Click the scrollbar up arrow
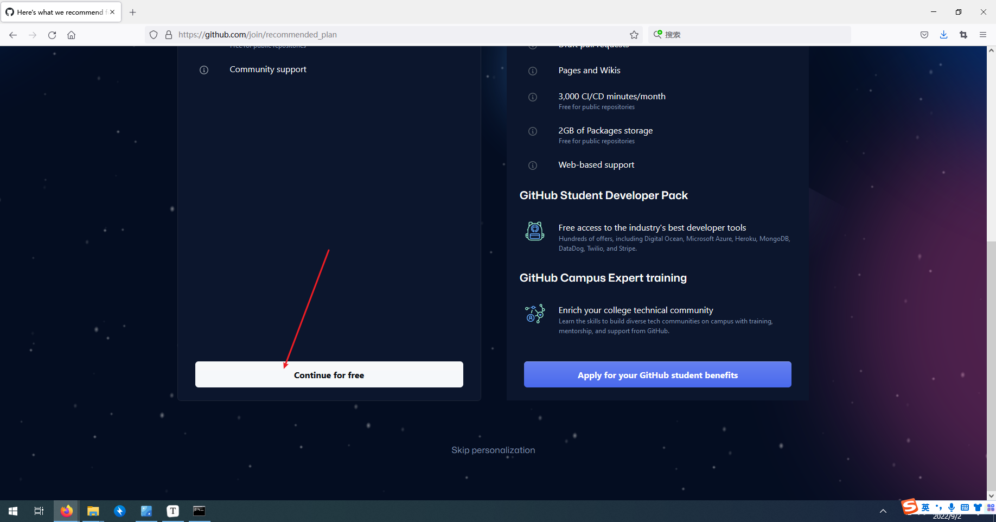 pyautogui.click(x=991, y=50)
